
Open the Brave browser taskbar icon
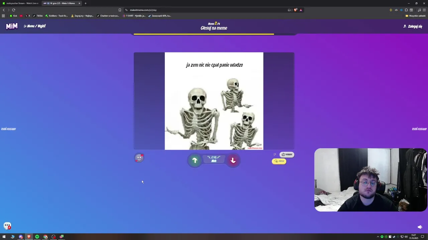29,237
